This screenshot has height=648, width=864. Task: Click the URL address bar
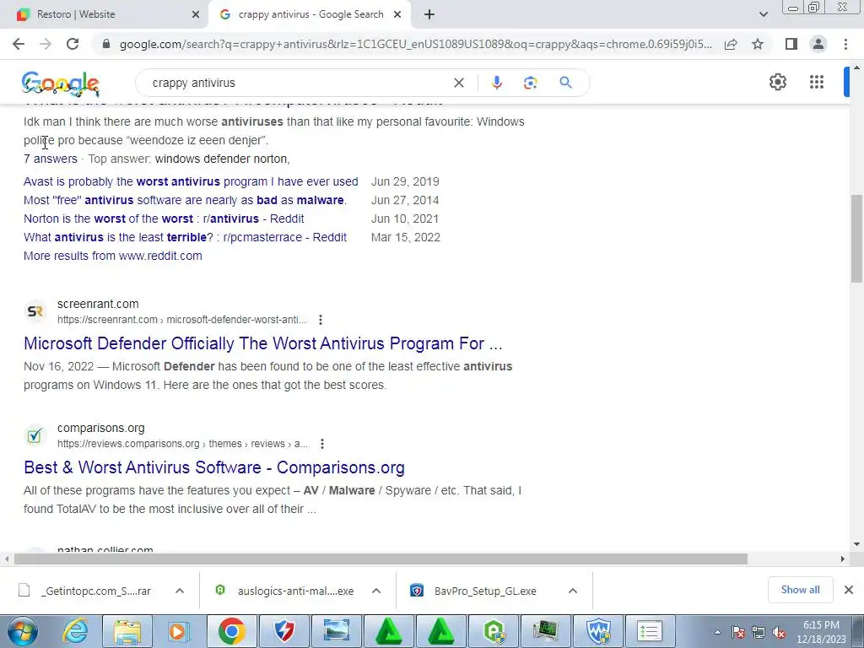(415, 44)
